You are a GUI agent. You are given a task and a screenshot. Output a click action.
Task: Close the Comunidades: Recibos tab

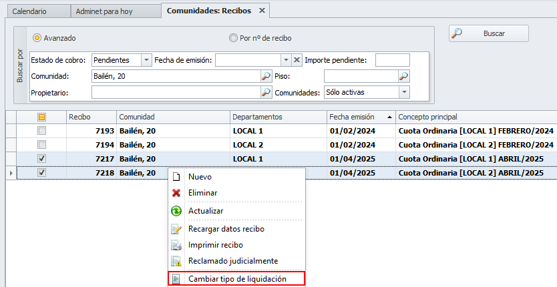[262, 11]
